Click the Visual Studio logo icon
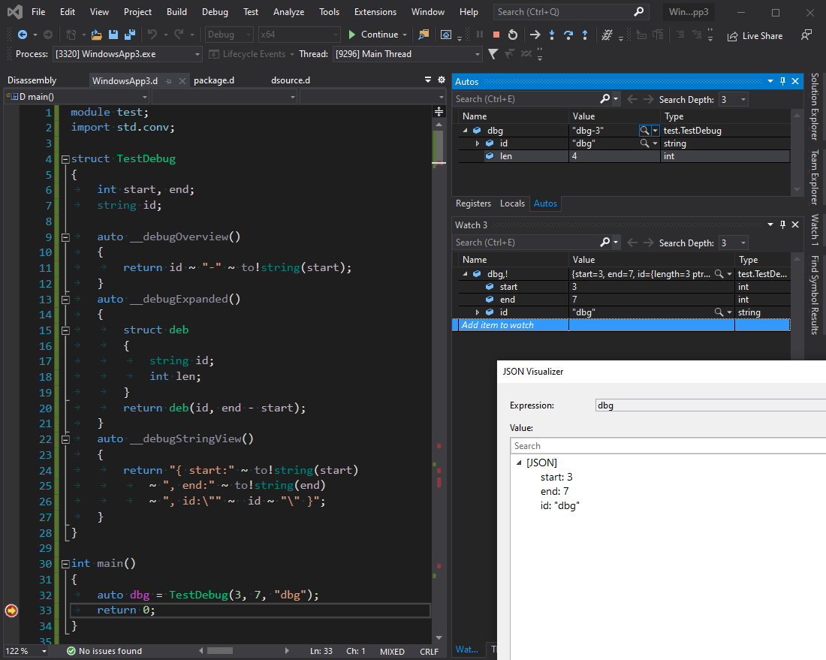Screen dimensions: 826x660 [x=15, y=11]
